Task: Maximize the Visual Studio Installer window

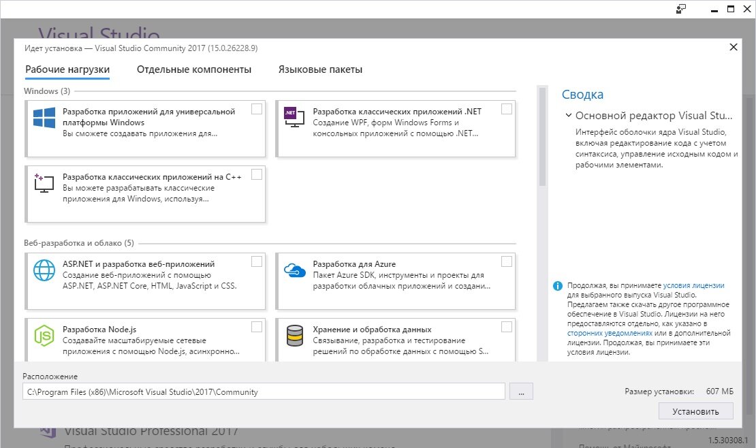Action: pyautogui.click(x=731, y=9)
